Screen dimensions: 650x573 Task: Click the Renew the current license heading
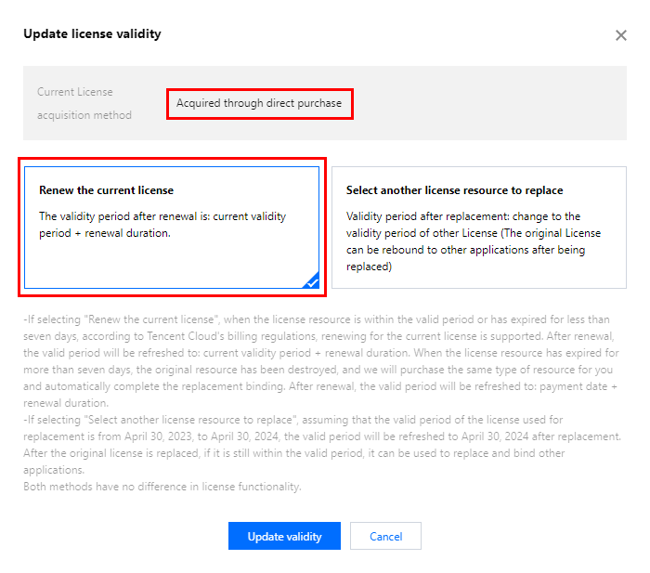coord(106,190)
